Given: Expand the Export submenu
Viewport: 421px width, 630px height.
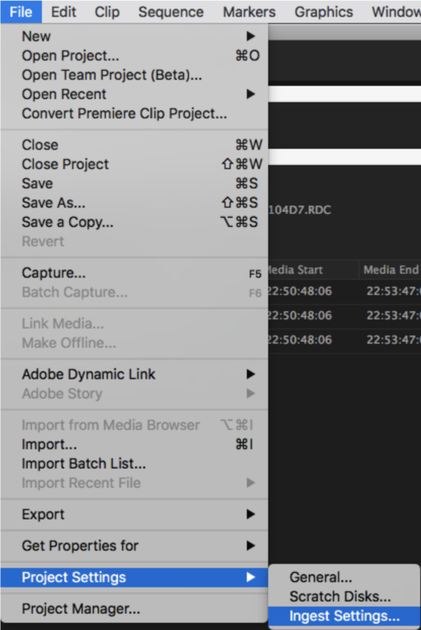Looking at the screenshot, I should coord(135,514).
